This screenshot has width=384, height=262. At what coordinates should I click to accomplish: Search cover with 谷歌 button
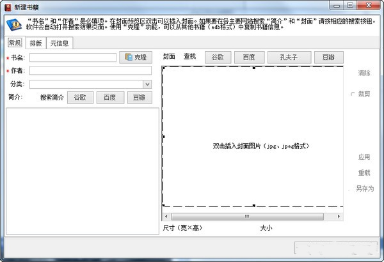218,58
